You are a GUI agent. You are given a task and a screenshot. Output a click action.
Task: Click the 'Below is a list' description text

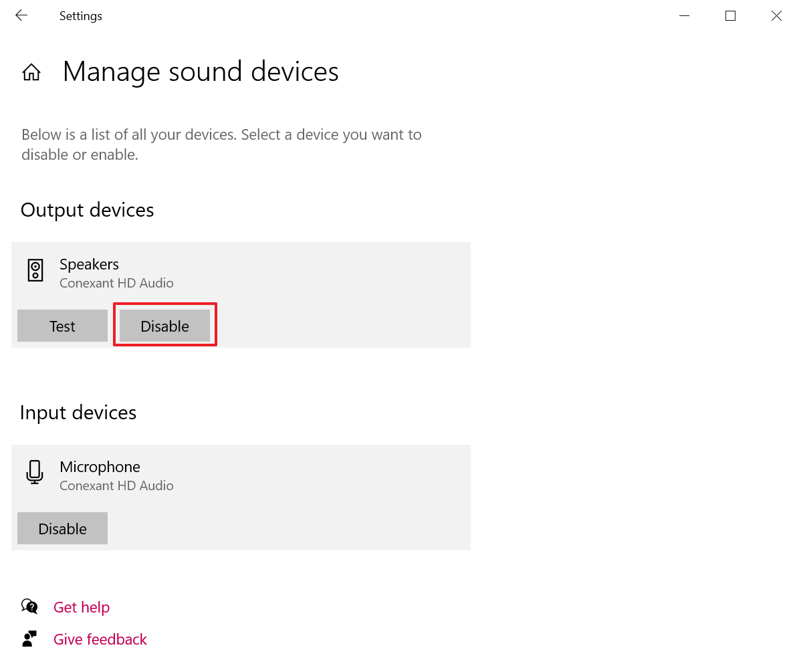click(x=221, y=144)
